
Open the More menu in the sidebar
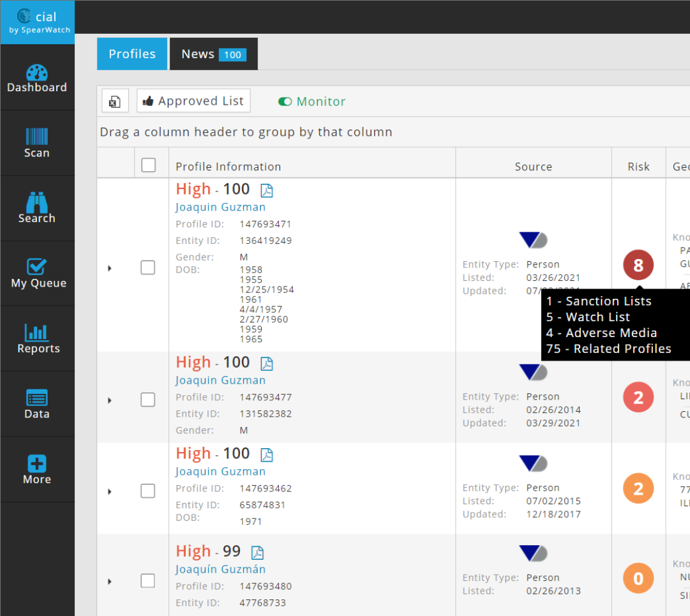point(37,469)
